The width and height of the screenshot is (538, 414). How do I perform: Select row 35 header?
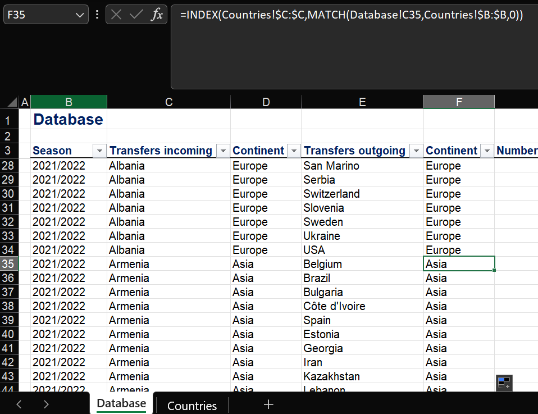point(9,263)
